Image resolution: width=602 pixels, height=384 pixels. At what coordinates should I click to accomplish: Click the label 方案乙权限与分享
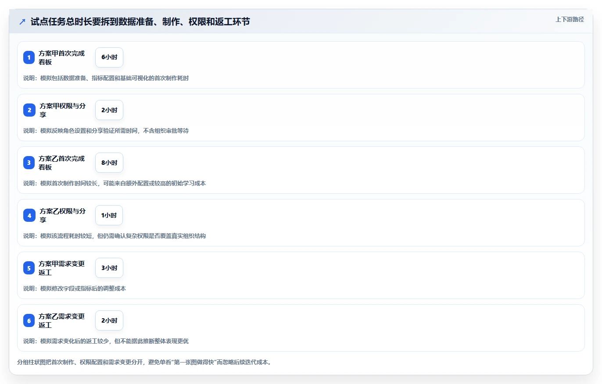(63, 215)
